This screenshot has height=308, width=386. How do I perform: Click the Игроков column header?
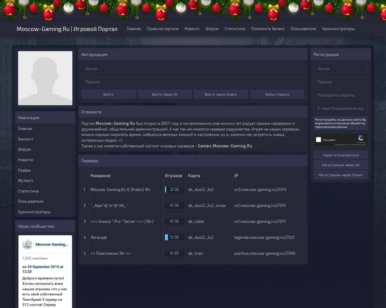[173, 176]
